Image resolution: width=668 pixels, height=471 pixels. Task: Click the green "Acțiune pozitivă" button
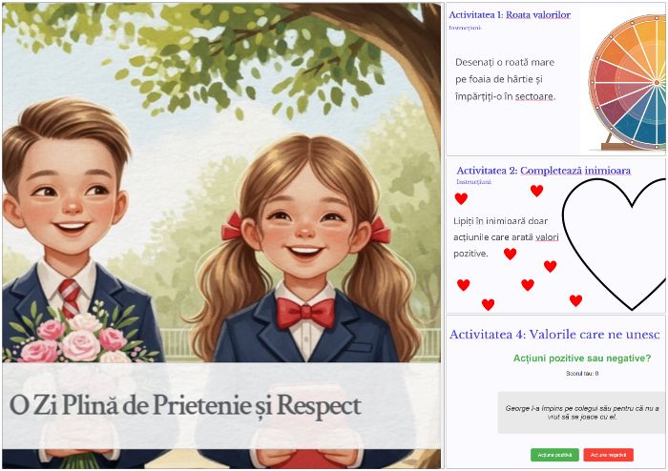[554, 455]
